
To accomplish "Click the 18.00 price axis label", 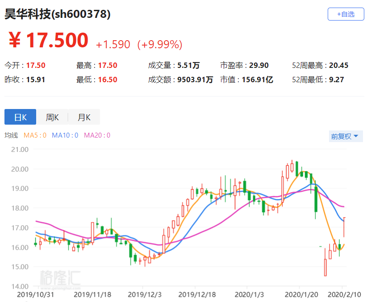I will 20,208.
